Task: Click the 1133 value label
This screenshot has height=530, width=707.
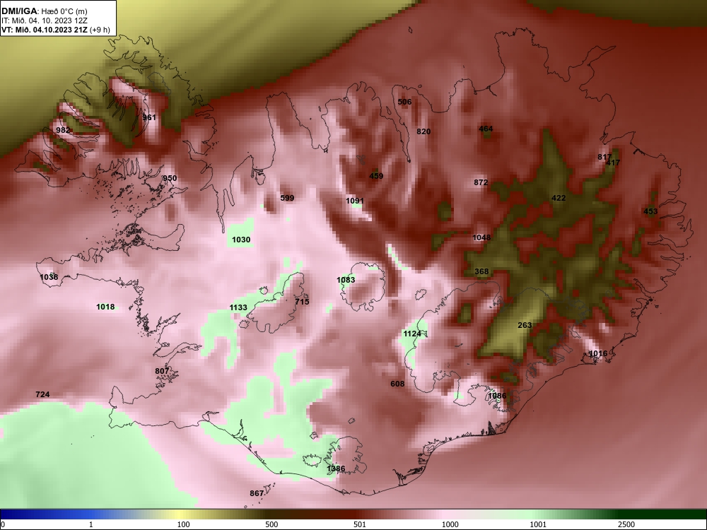Action: click(x=238, y=307)
